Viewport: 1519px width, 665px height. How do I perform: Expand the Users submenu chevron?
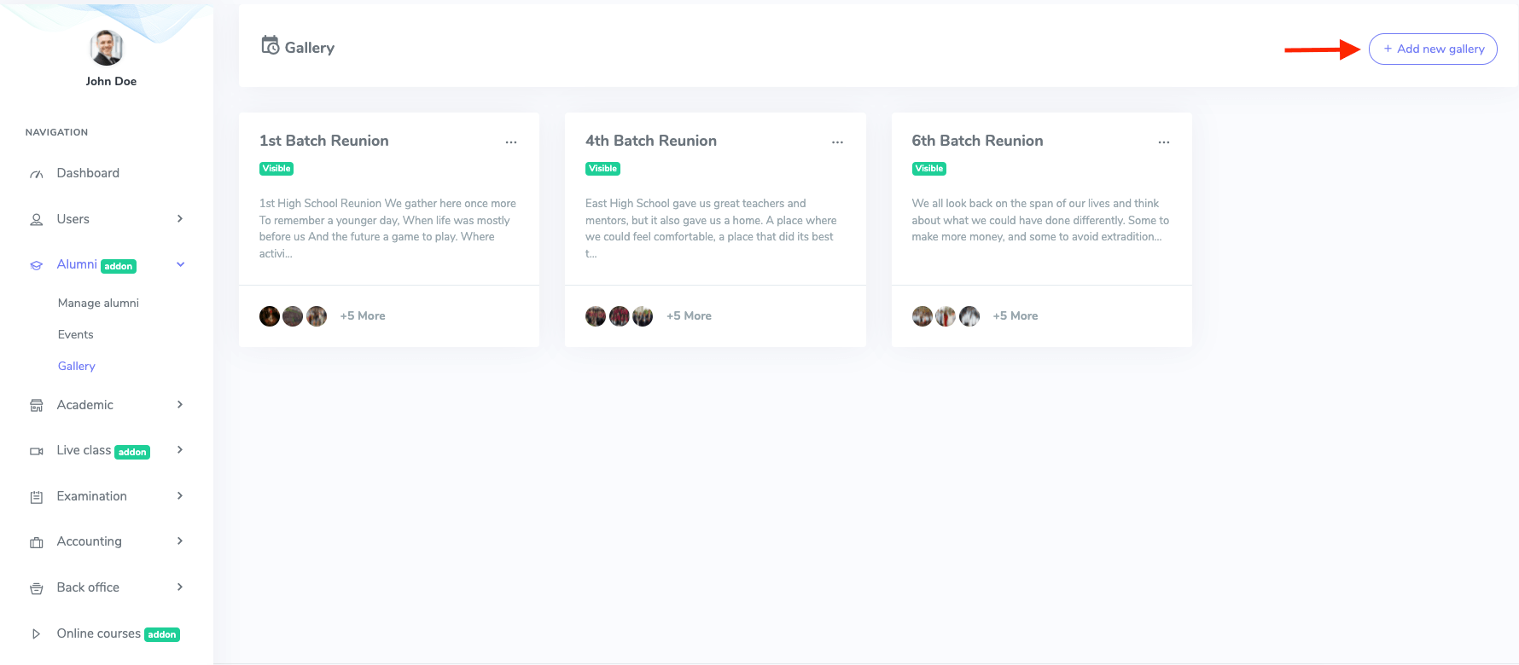[180, 219]
